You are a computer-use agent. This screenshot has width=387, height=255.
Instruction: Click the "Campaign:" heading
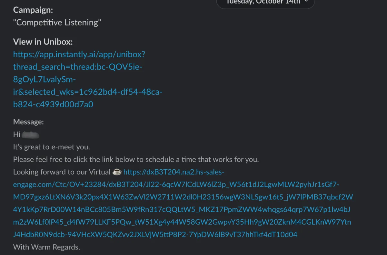[33, 10]
